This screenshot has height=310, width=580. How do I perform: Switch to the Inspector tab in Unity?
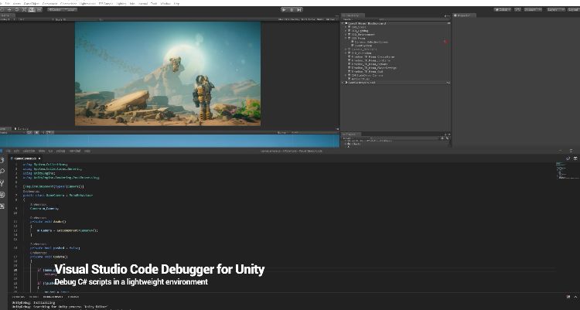(x=465, y=15)
